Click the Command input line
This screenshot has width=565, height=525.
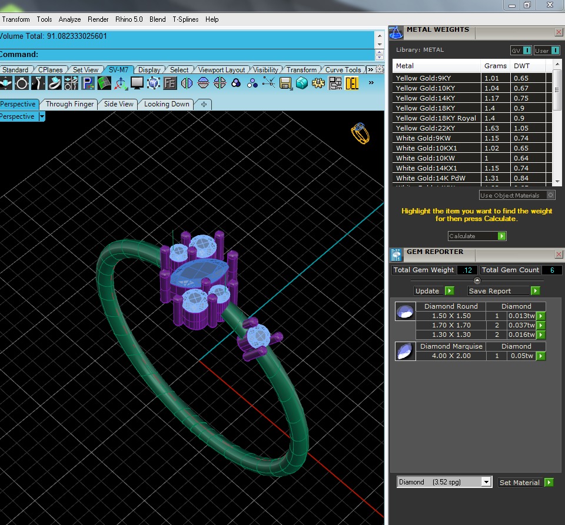(x=187, y=54)
